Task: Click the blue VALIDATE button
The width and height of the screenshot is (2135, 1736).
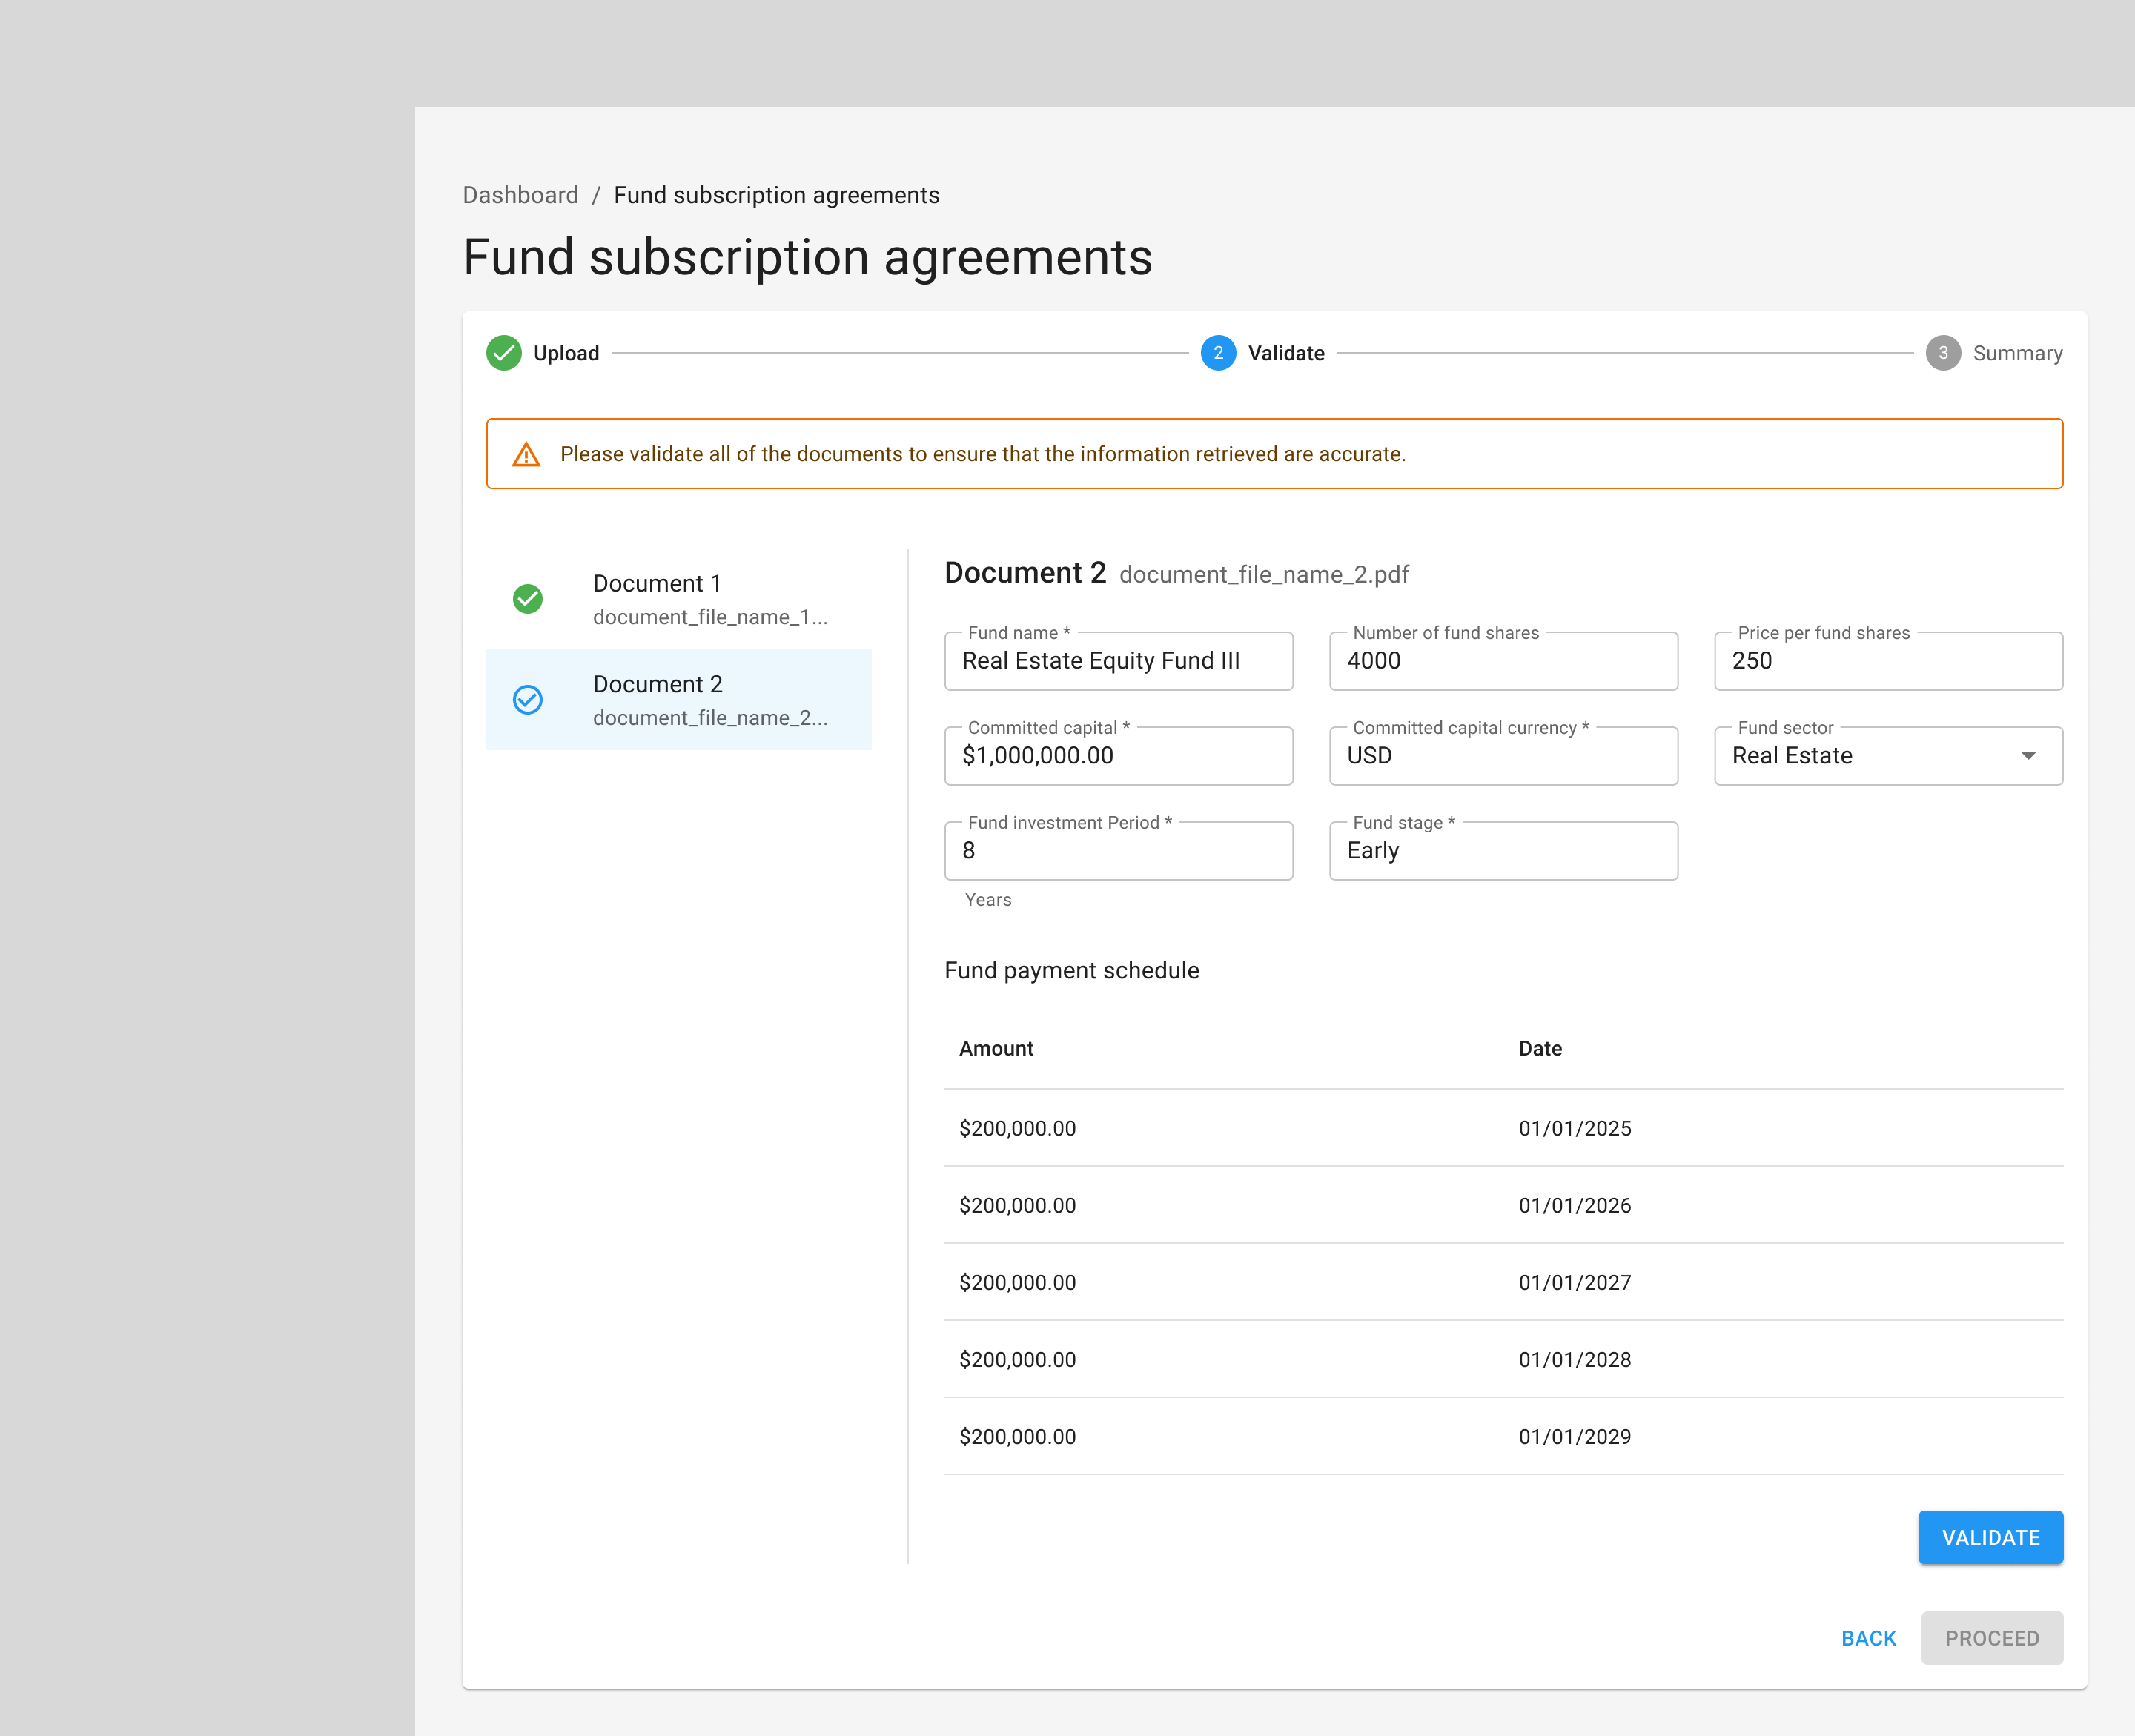Action: click(x=1990, y=1537)
